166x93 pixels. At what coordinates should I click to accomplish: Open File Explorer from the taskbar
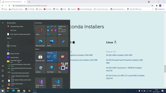(x=19, y=91)
